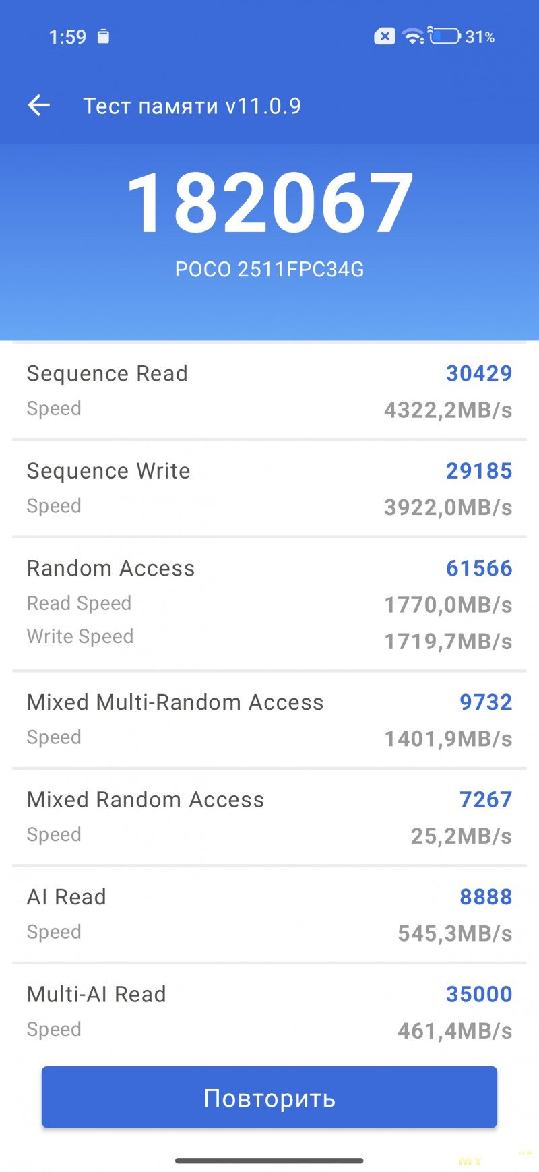Tap the Wi-Fi status icon
Screen dimensions: 539x1172
point(412,36)
